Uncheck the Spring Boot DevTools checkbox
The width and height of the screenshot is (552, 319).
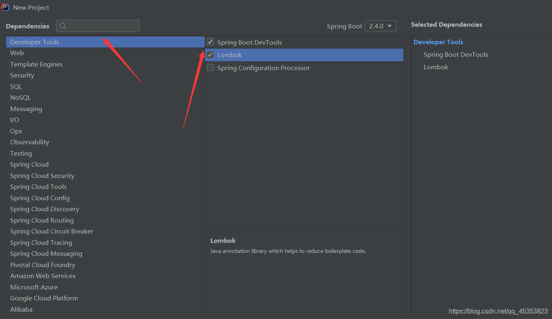pyautogui.click(x=210, y=42)
